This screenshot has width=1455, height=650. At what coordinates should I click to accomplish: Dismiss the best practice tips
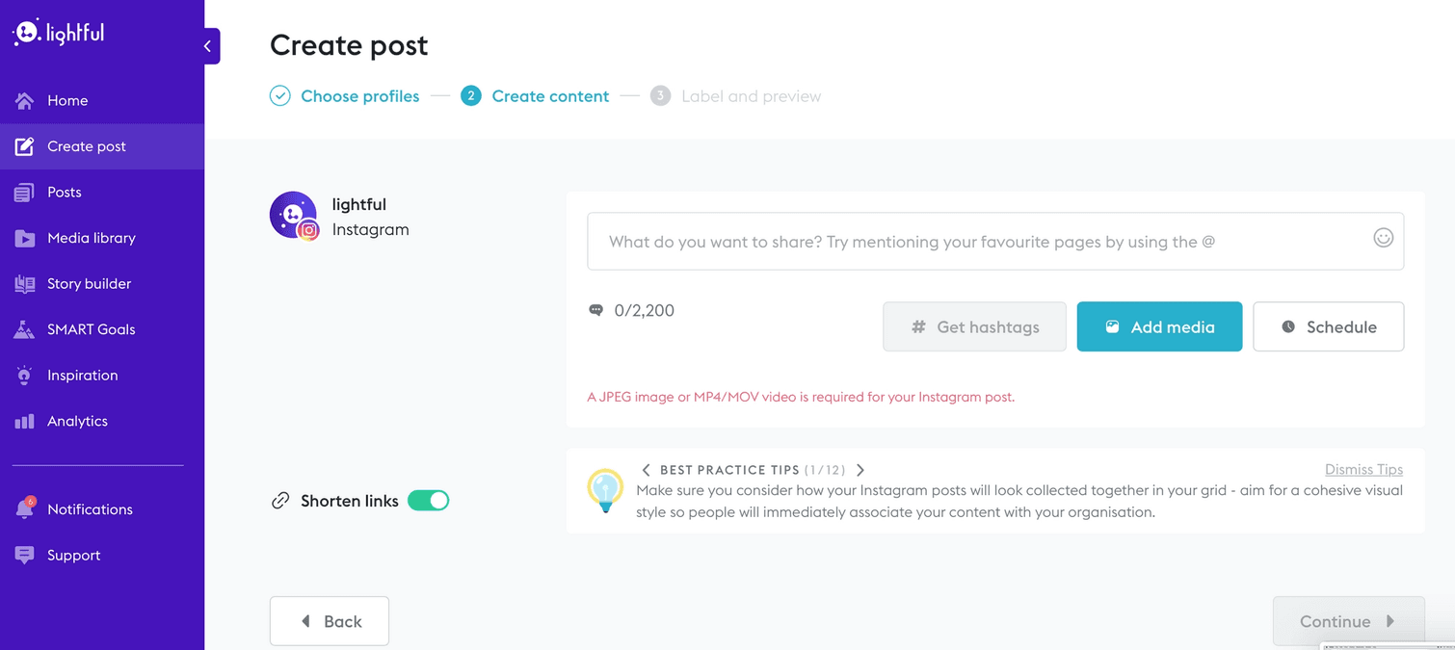[x=1363, y=469]
